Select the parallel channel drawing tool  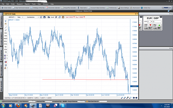(6, 30)
